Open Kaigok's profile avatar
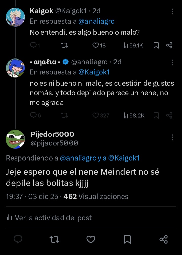The image size is (182, 255). pyautogui.click(x=15, y=17)
